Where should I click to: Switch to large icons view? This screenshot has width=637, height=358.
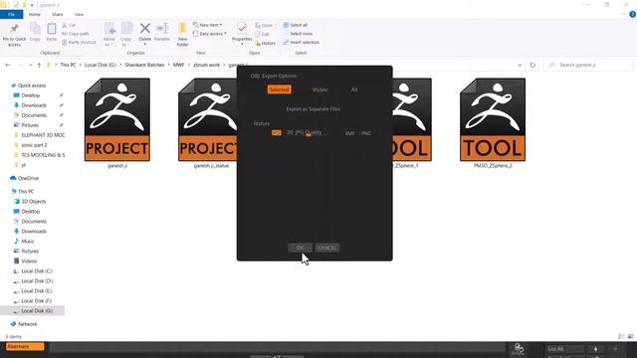point(630,336)
